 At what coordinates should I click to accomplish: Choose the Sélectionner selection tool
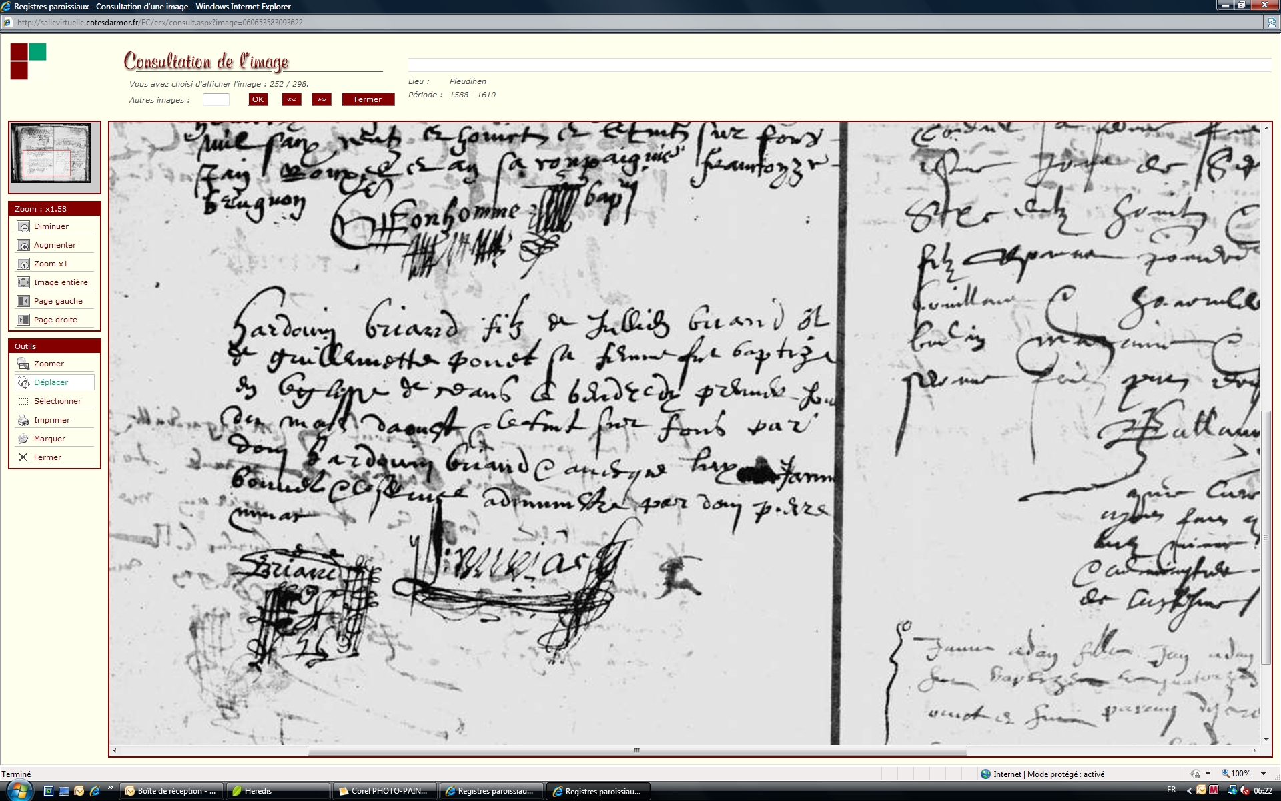[x=23, y=402]
